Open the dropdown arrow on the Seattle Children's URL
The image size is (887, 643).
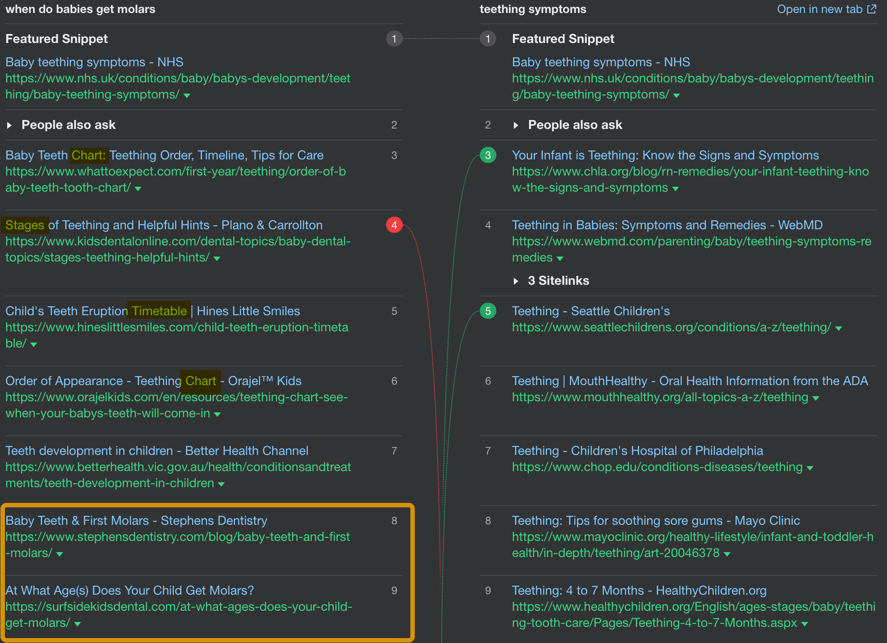839,328
